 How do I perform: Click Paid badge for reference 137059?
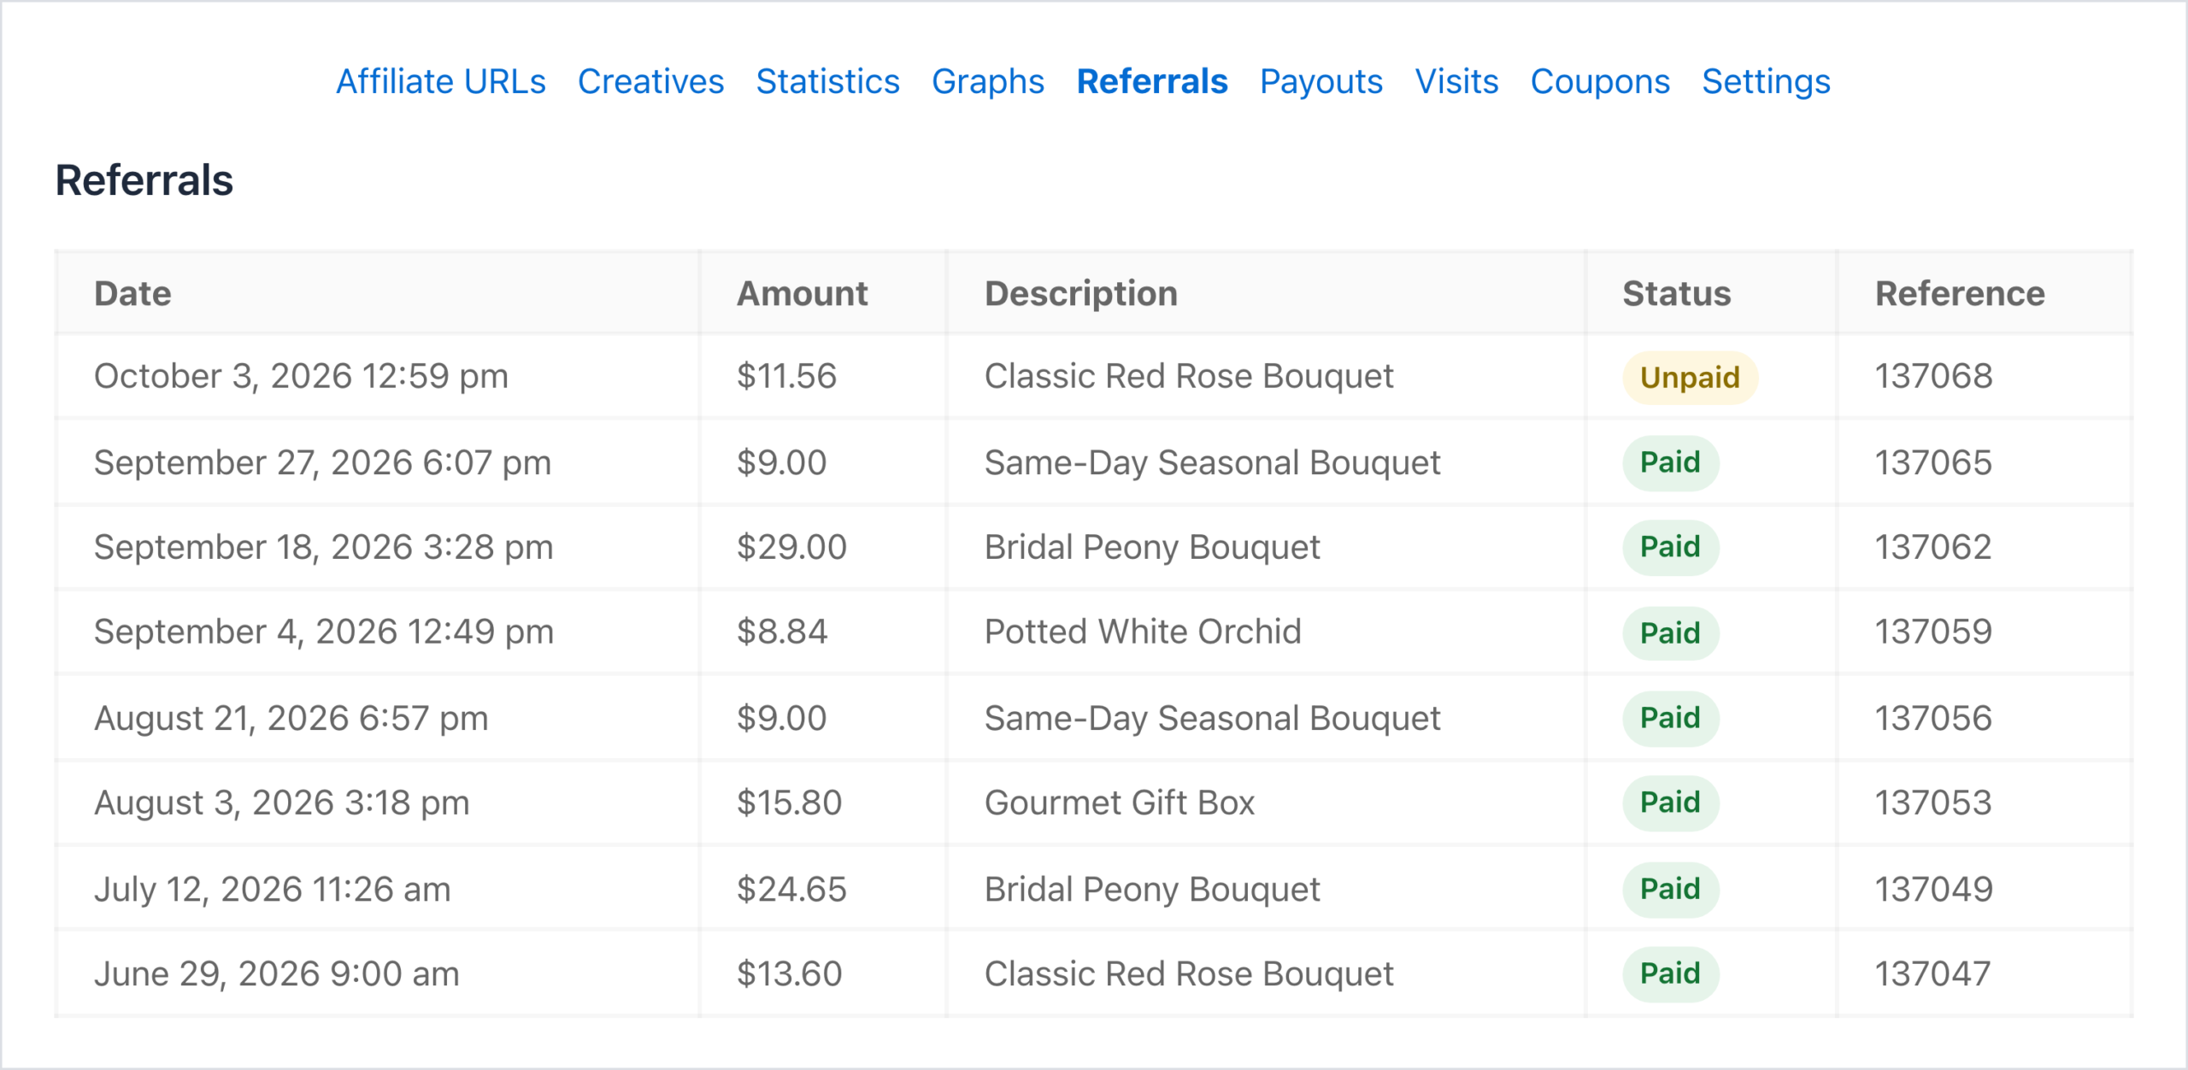tap(1670, 632)
